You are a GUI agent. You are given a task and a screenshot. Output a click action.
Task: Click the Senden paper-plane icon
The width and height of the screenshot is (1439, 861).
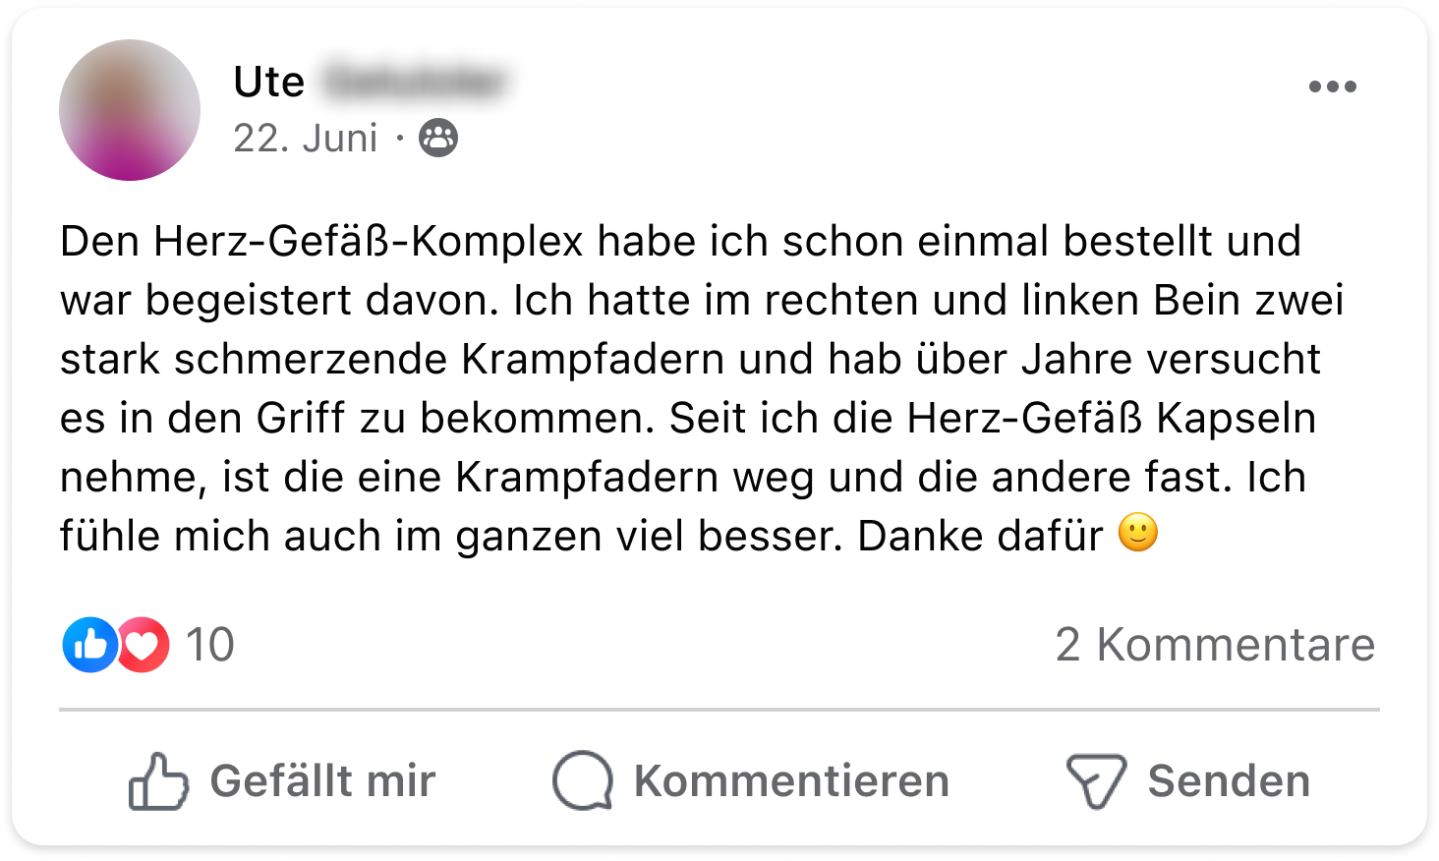tap(1096, 781)
